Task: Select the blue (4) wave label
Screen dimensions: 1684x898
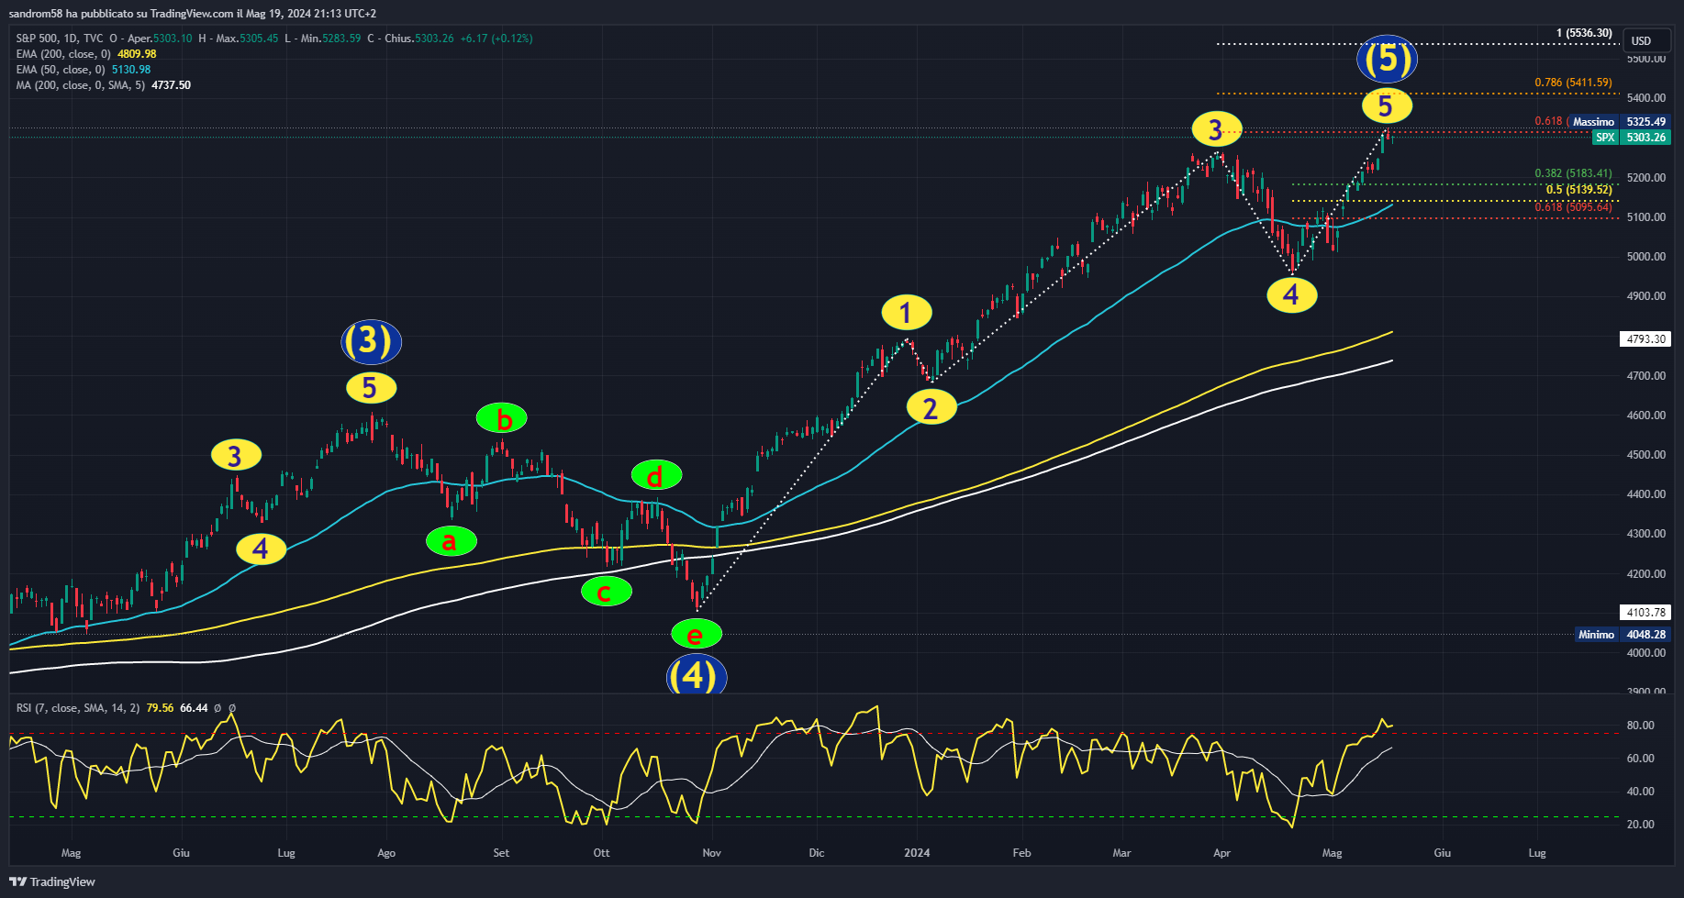Action: 697,675
